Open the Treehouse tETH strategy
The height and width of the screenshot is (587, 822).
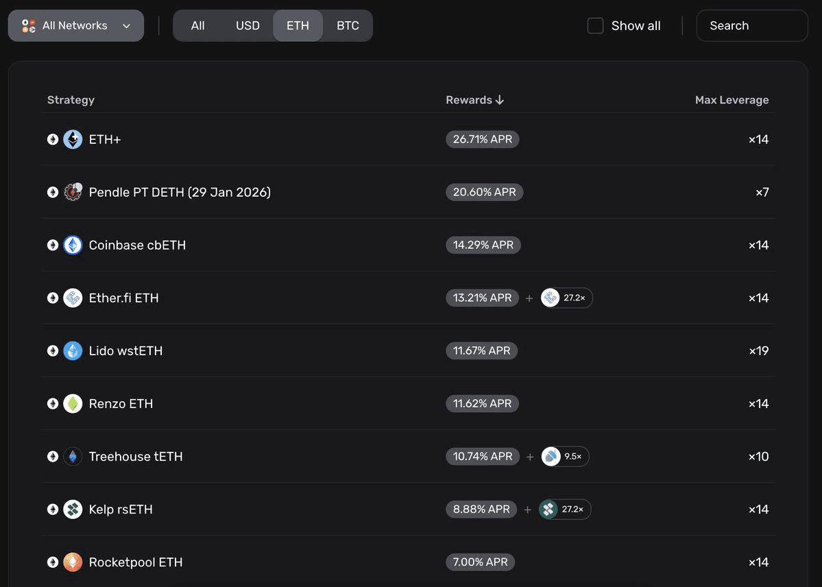(136, 457)
